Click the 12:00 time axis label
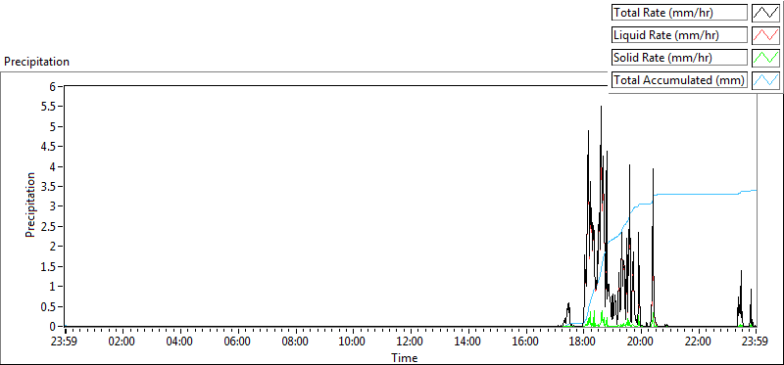The height and width of the screenshot is (365, 784). 410,342
